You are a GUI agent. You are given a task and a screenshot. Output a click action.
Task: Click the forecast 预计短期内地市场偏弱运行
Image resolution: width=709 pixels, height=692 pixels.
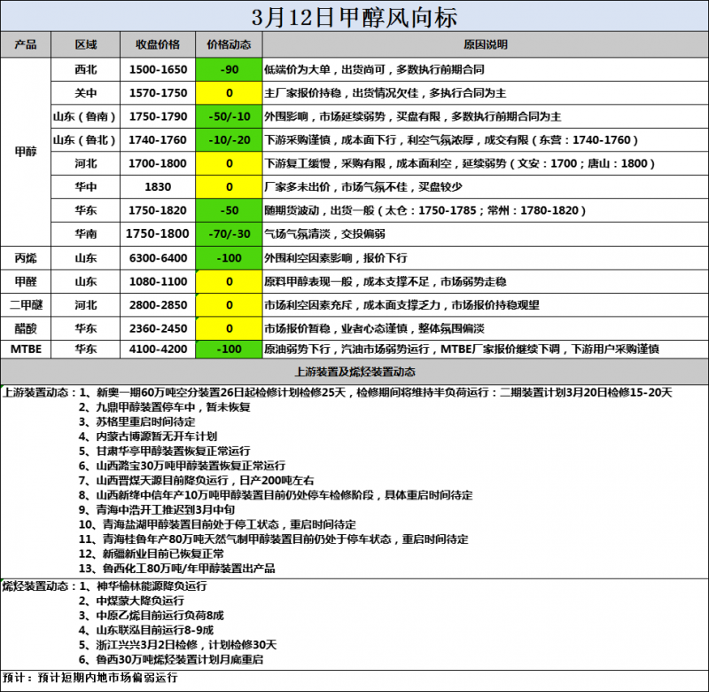click(x=108, y=678)
